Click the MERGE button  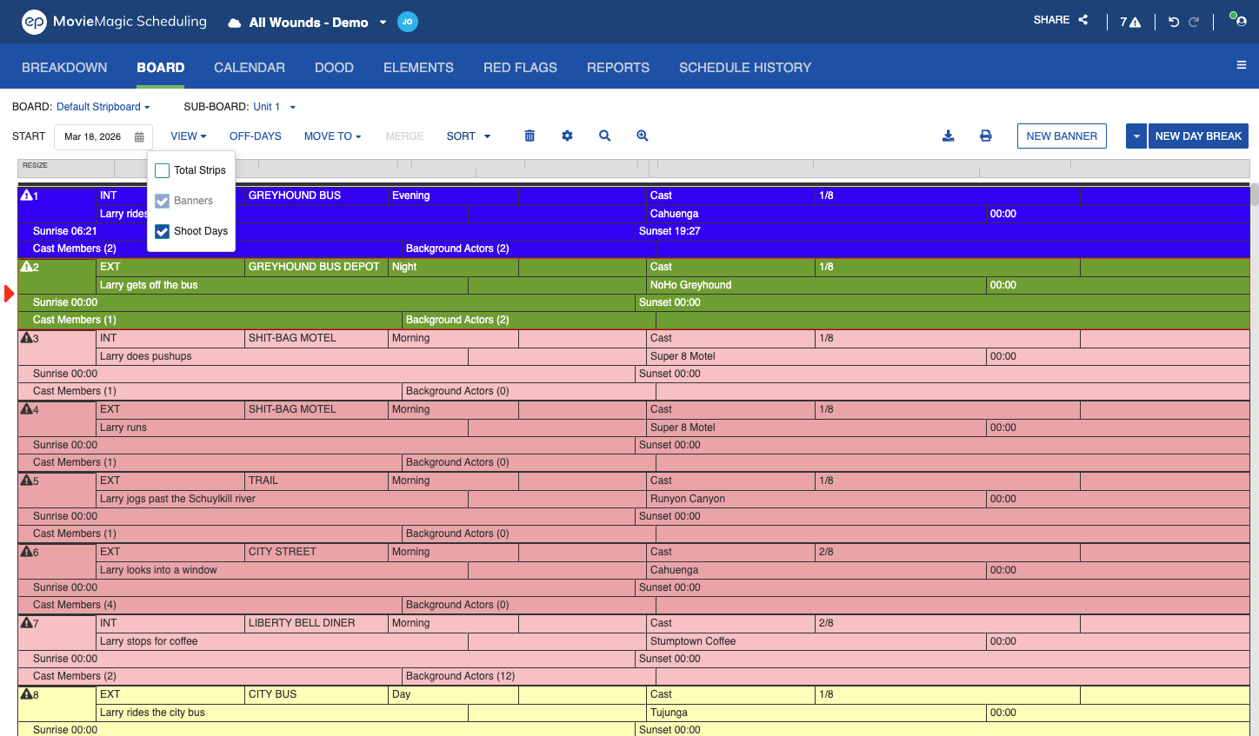[x=404, y=136]
